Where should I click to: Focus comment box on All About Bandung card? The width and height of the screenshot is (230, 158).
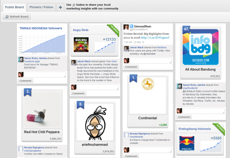[x=204, y=111]
